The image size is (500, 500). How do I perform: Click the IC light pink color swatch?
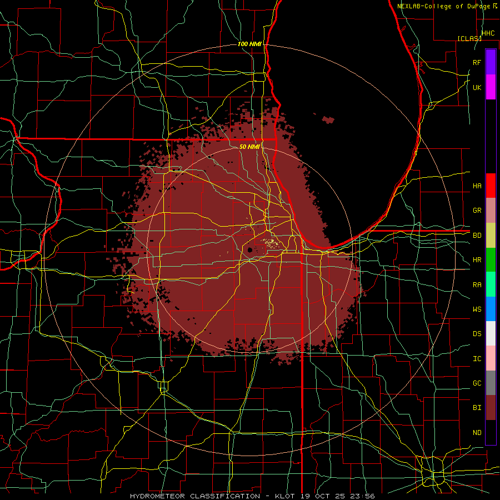(491, 358)
